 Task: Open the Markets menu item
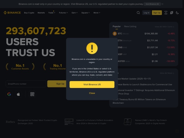pyautogui.click(x=41, y=13)
